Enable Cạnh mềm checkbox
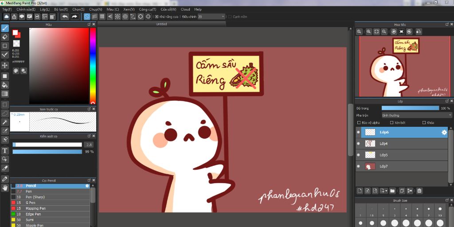 [x=230, y=17]
